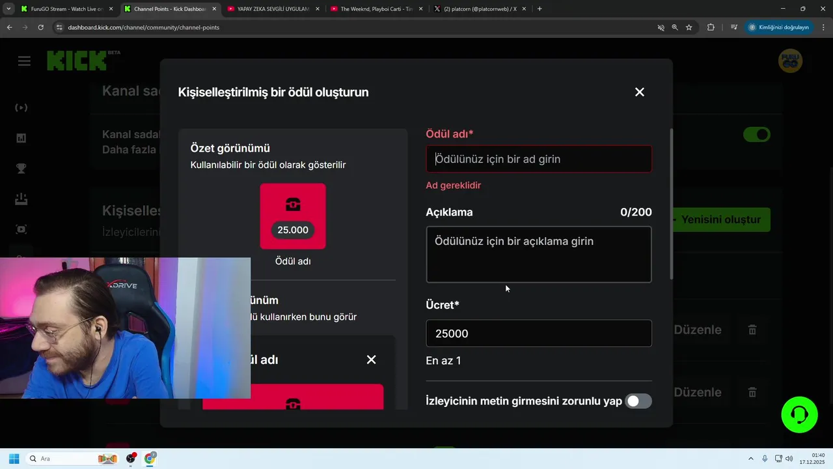Viewport: 833px width, 469px height.
Task: Click the Ara search box in the taskbar
Action: [72, 459]
